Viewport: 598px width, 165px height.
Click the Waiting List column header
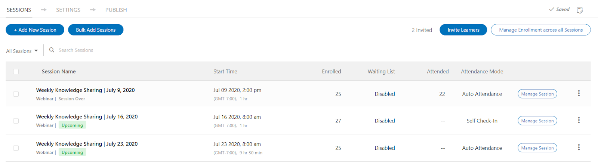coord(381,71)
